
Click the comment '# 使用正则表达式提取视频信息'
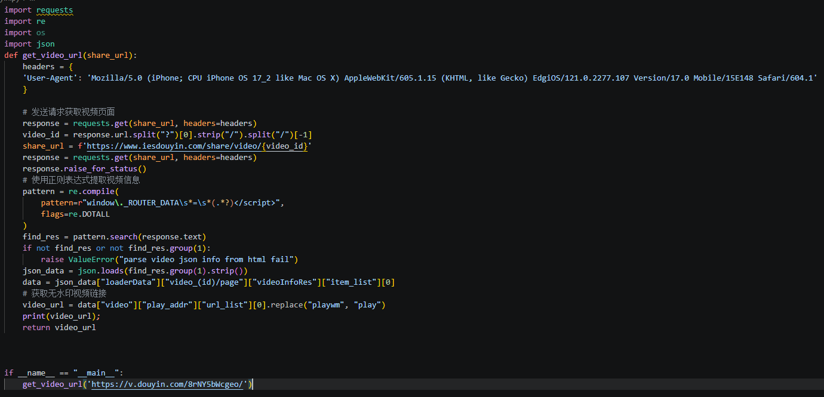point(82,180)
